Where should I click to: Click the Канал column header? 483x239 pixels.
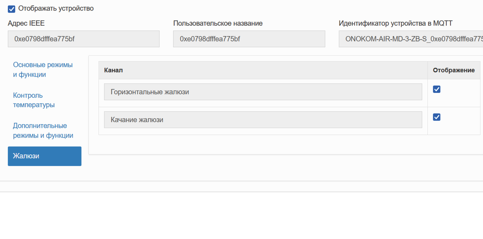point(113,70)
